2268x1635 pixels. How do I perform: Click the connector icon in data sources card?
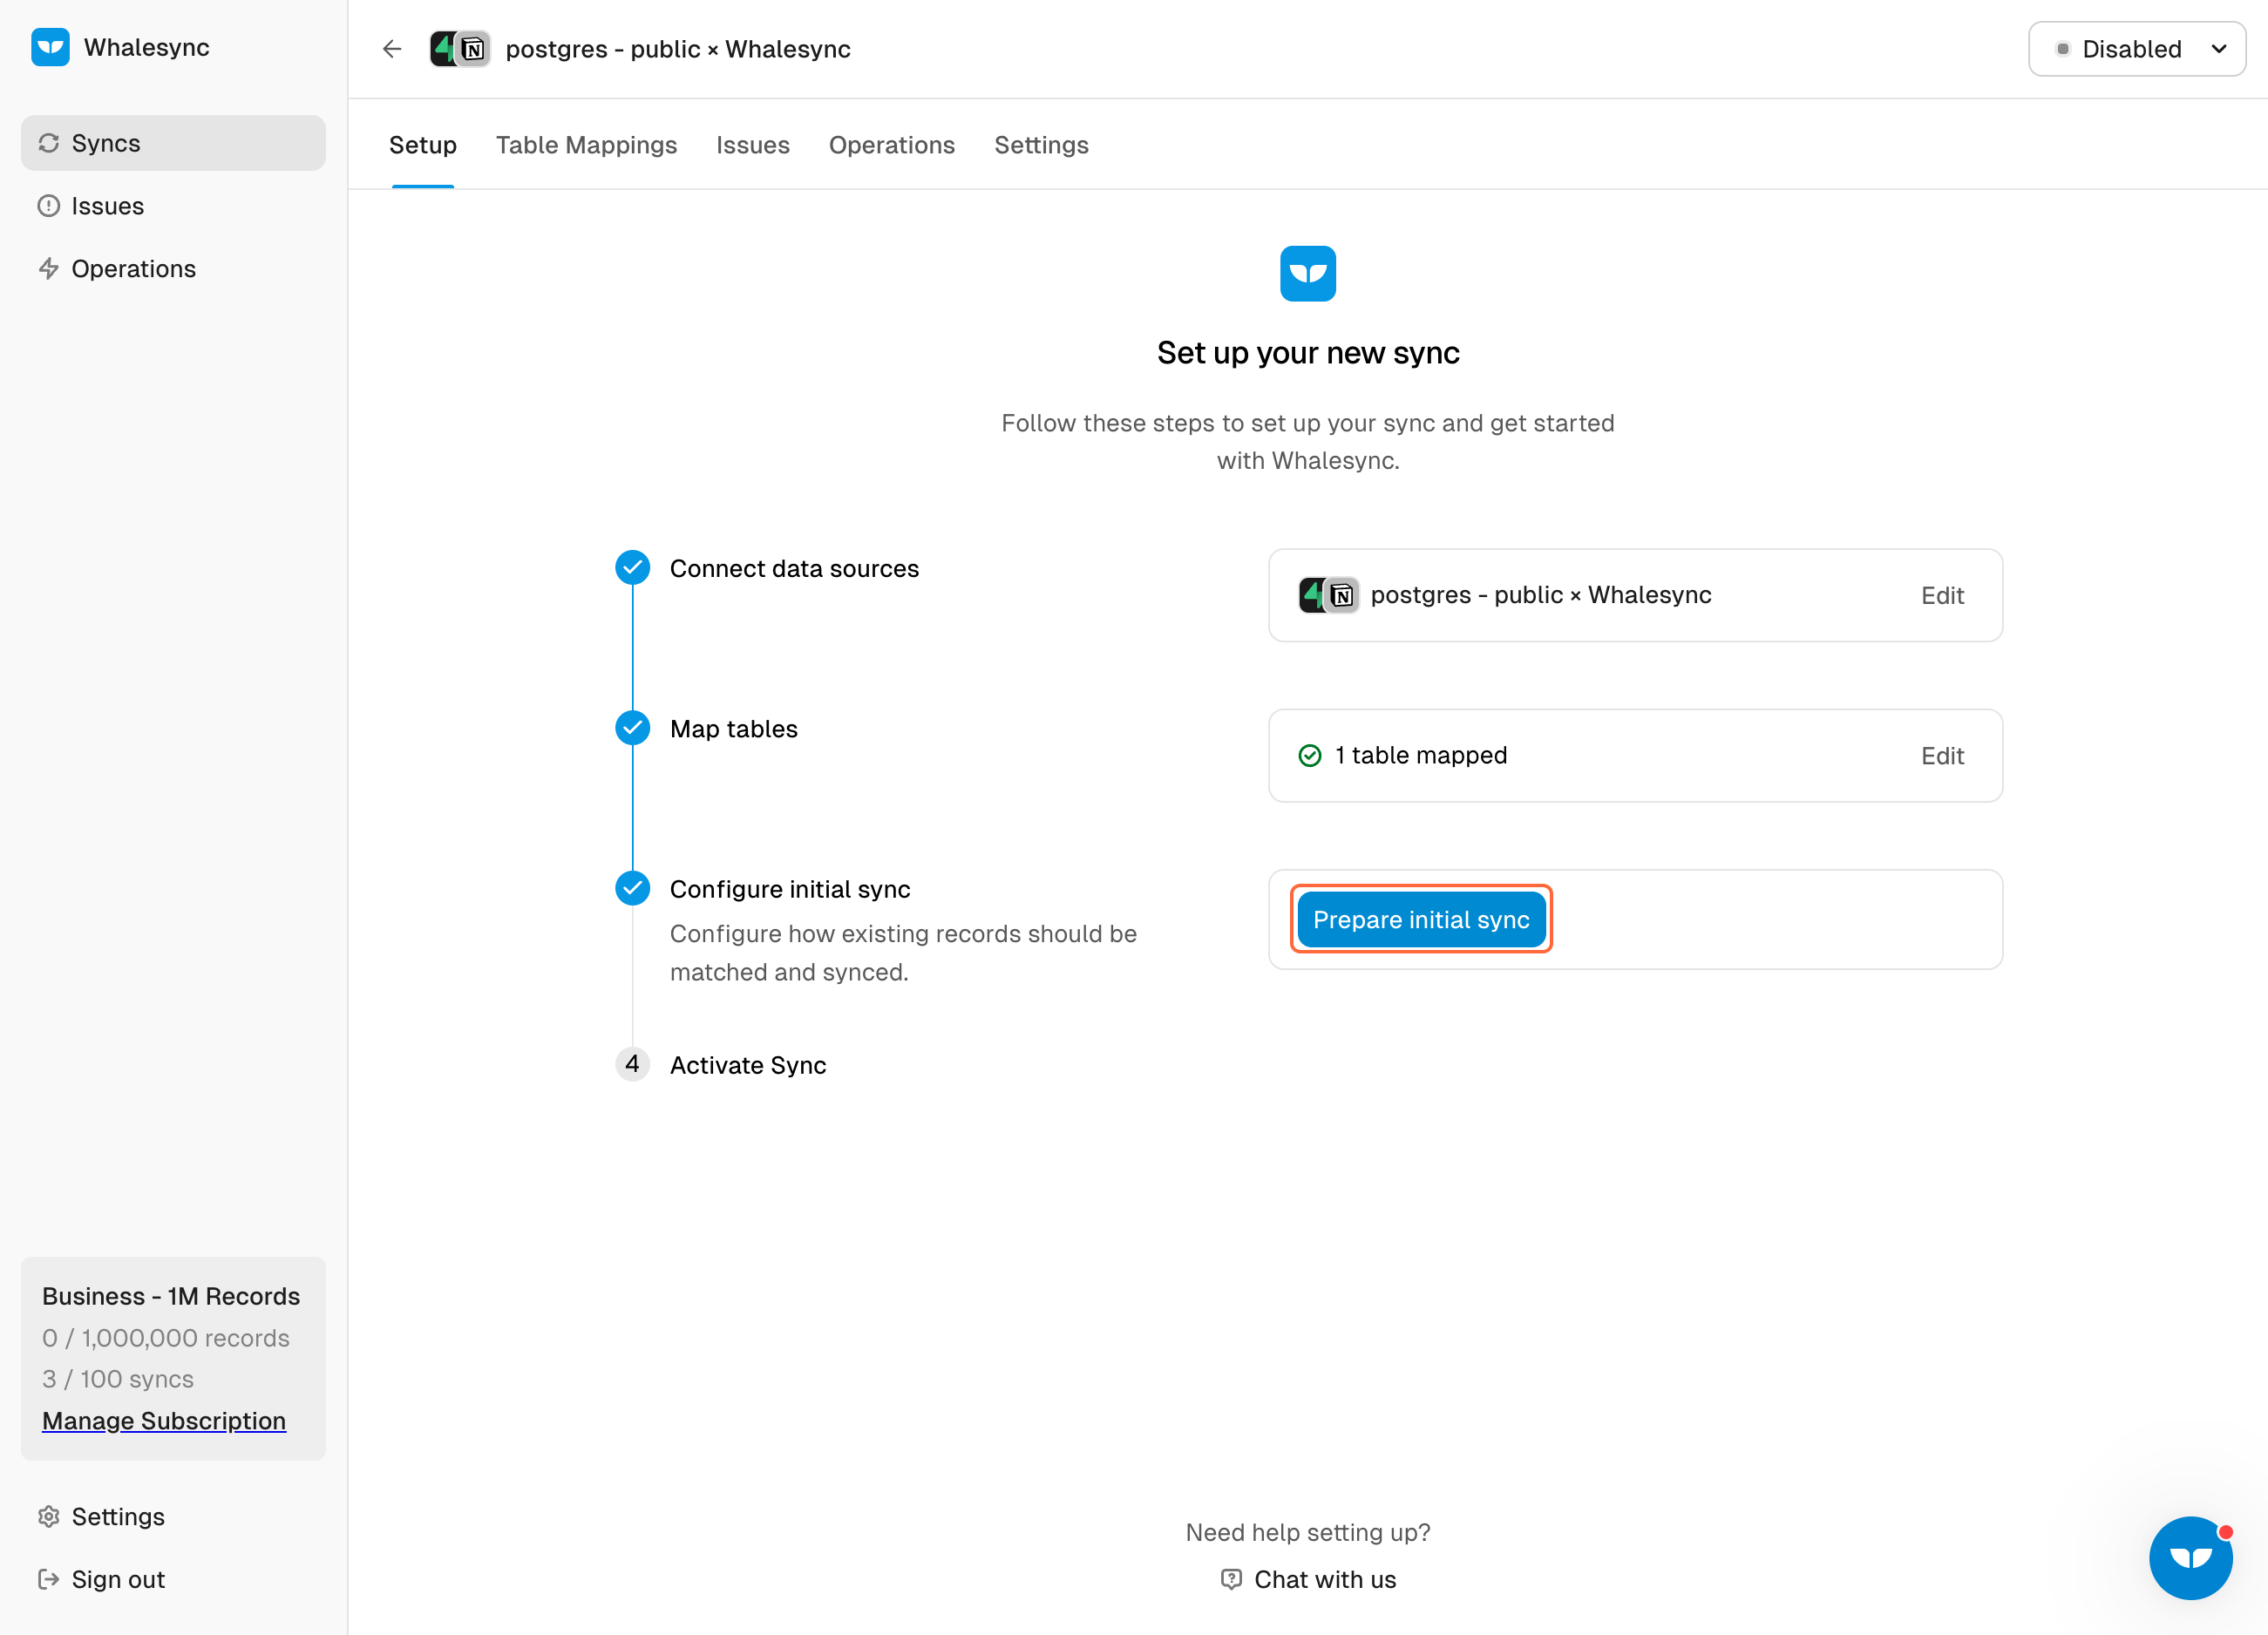(1328, 595)
